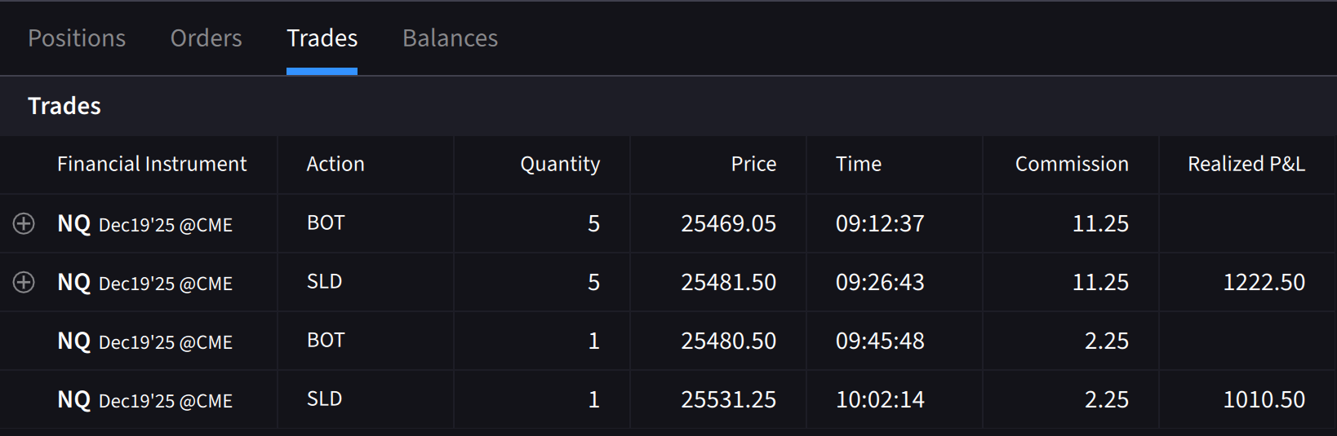Open the Orders tab

coord(206,38)
